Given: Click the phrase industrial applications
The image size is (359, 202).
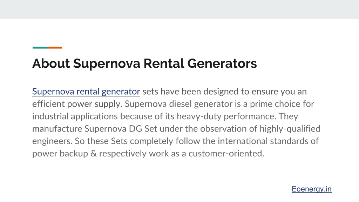Looking at the screenshot, I should click(x=75, y=116).
